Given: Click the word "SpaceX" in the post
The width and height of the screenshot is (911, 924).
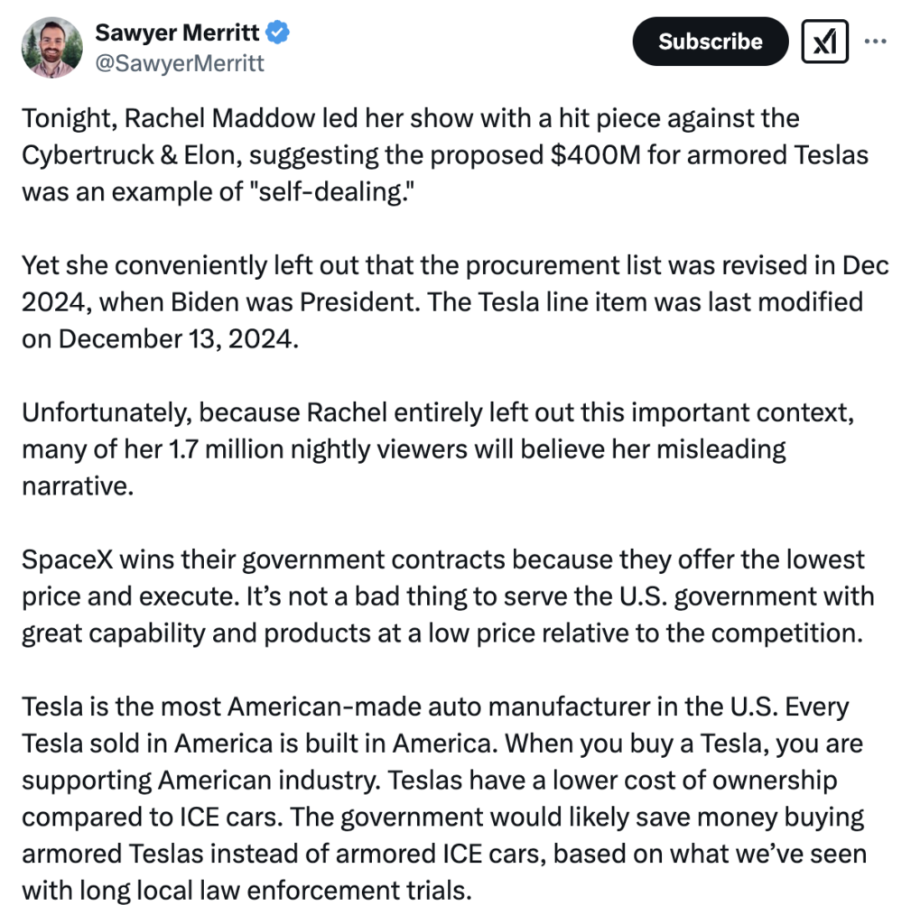Looking at the screenshot, I should pyautogui.click(x=67, y=559).
